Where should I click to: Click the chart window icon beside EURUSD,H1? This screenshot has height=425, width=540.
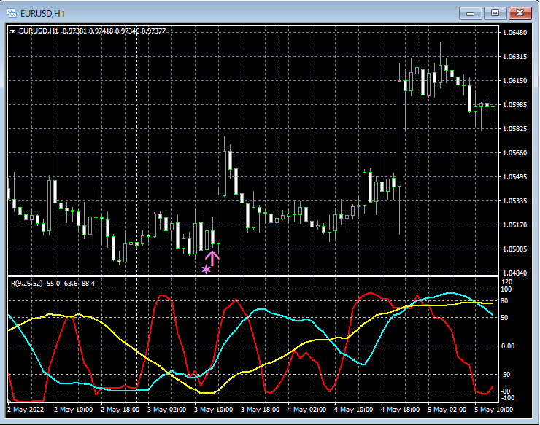click(12, 13)
